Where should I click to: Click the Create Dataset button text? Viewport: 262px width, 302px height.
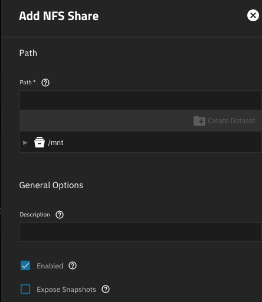[231, 121]
